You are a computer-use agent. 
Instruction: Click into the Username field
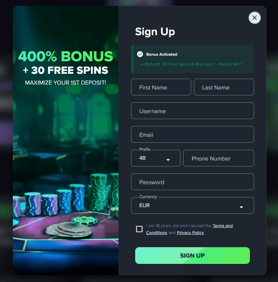click(x=193, y=111)
